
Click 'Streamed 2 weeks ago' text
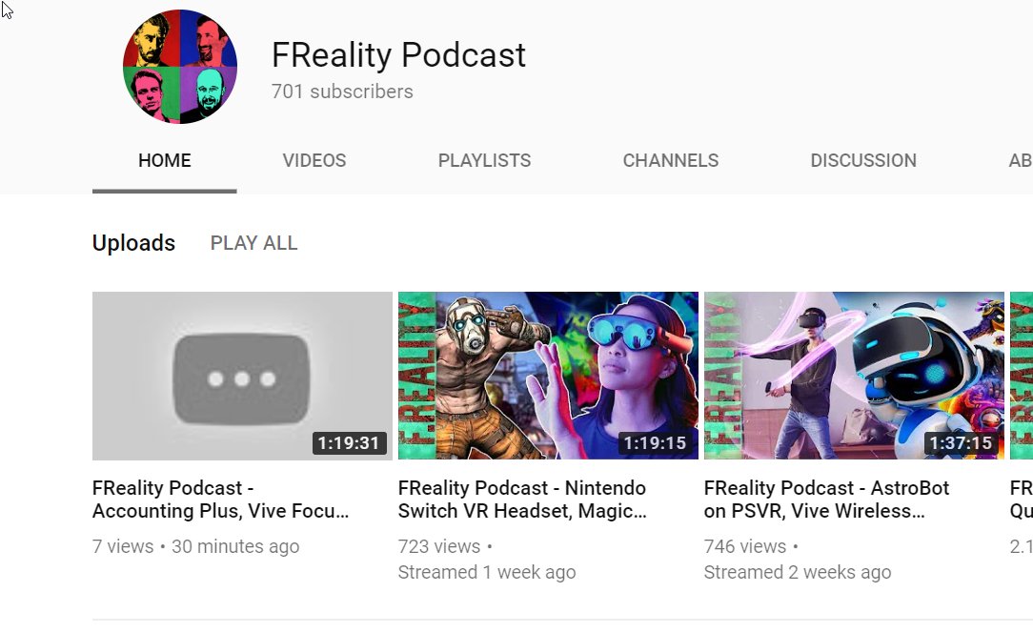(x=798, y=572)
